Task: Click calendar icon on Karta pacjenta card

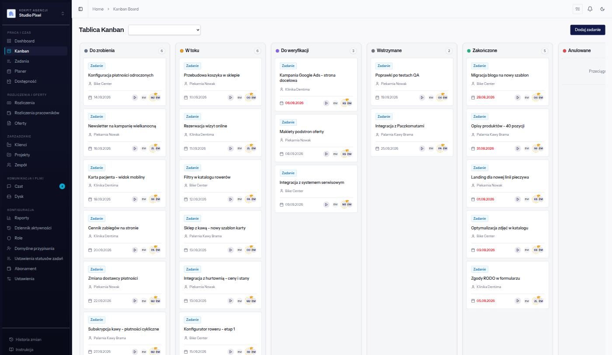Action: pos(90,199)
